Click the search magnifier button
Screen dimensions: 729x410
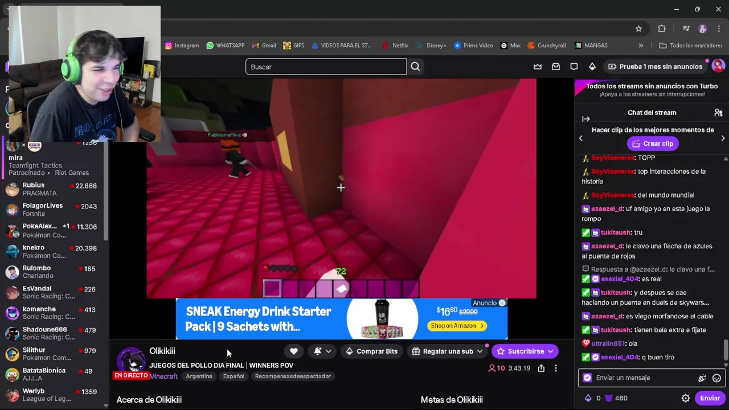tap(415, 67)
